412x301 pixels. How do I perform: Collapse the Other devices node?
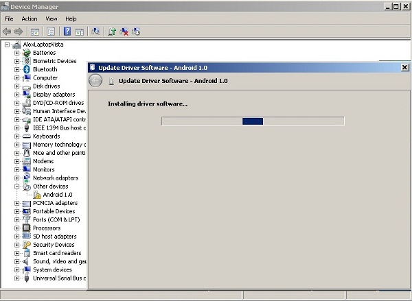point(17,186)
